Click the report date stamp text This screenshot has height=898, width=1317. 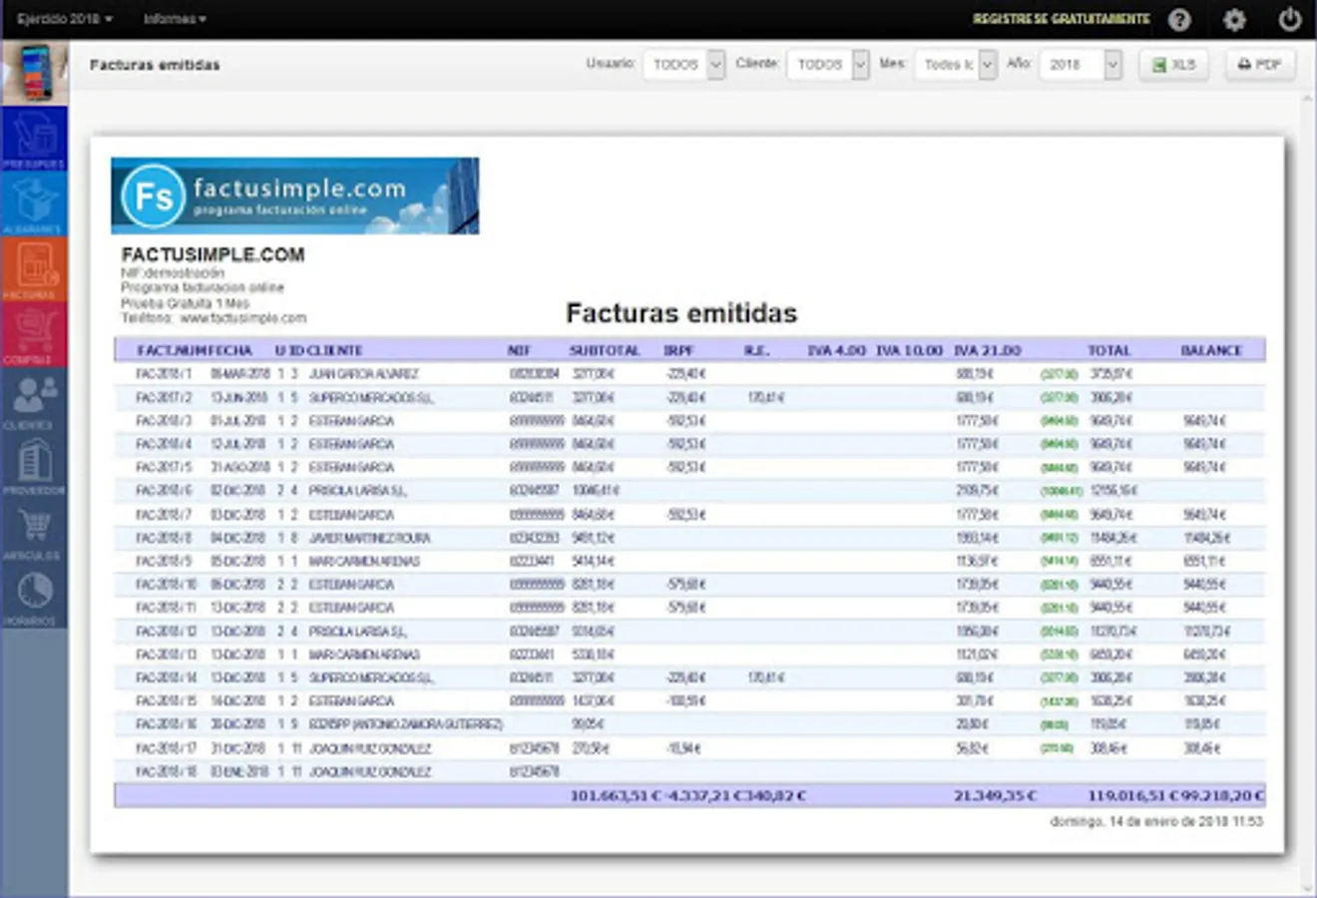click(x=1156, y=821)
